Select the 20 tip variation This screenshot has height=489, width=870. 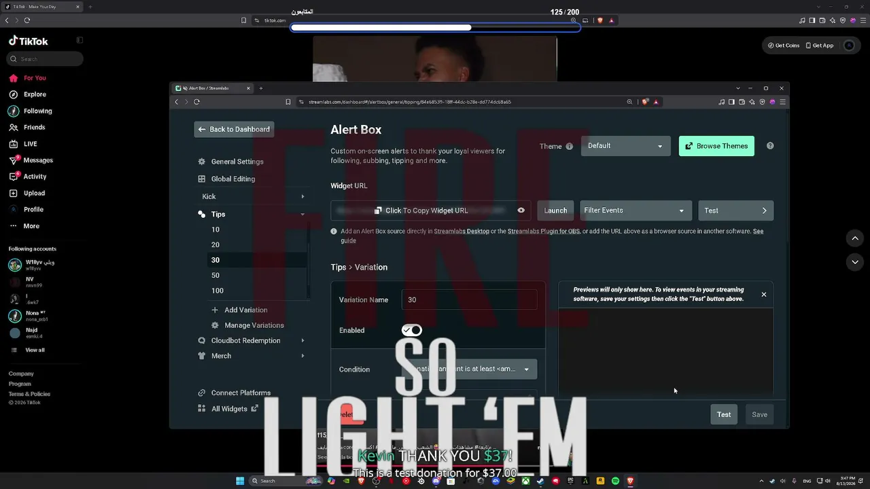(x=215, y=244)
